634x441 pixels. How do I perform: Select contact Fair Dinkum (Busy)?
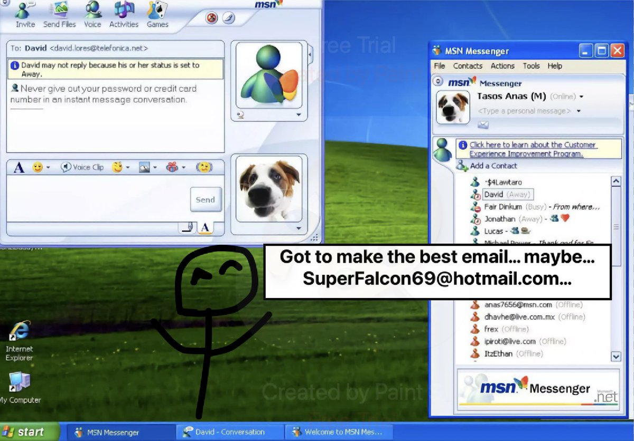[535, 207]
